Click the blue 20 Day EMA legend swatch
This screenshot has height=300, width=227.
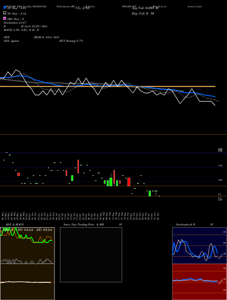pos(5,8)
